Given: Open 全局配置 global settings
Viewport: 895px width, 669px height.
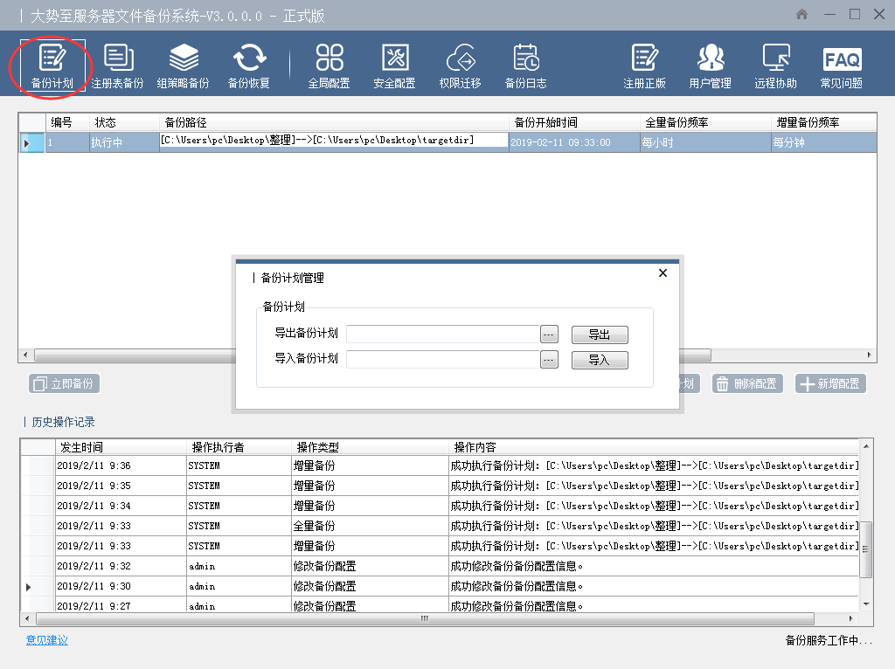Looking at the screenshot, I should pyautogui.click(x=329, y=66).
